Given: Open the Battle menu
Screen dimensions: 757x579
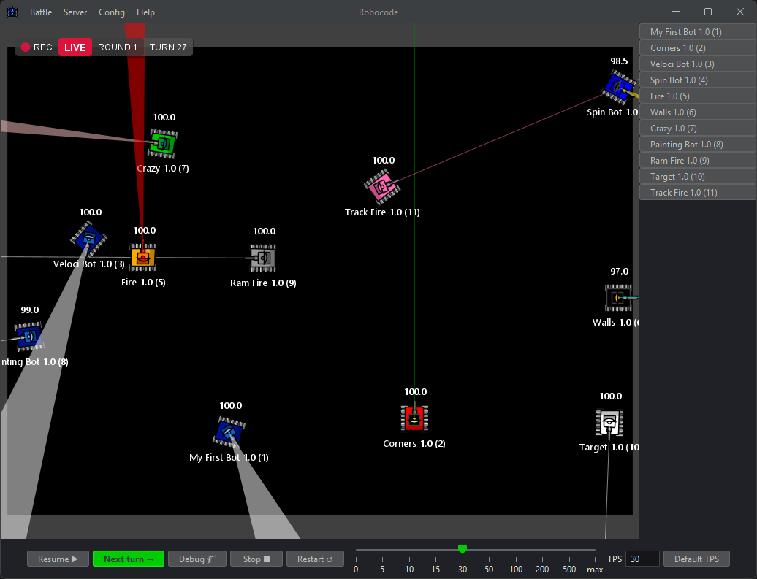Looking at the screenshot, I should (41, 12).
